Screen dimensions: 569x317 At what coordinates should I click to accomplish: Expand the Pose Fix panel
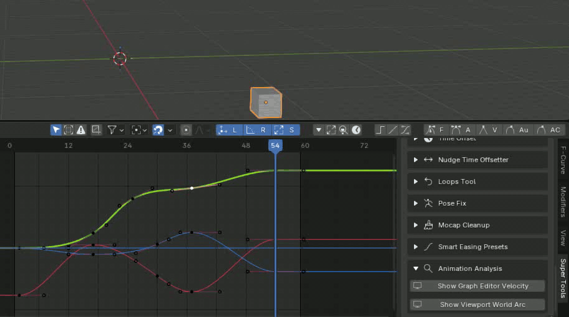click(415, 203)
